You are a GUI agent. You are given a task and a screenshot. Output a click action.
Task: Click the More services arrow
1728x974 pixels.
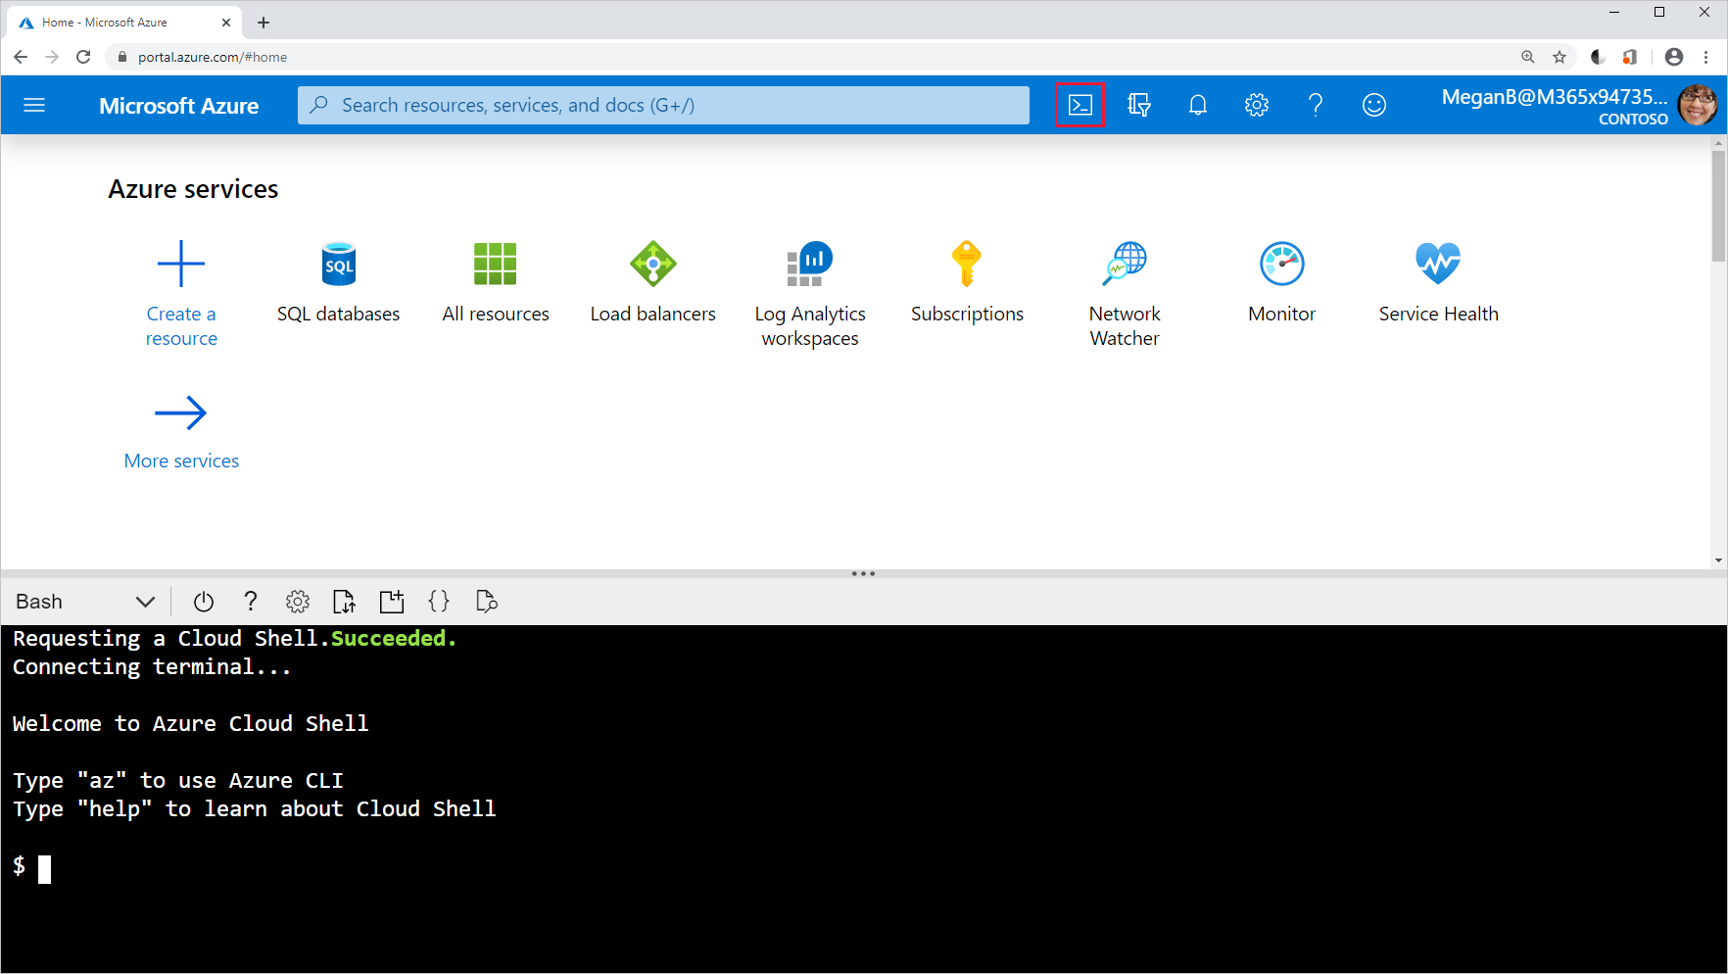click(181, 413)
